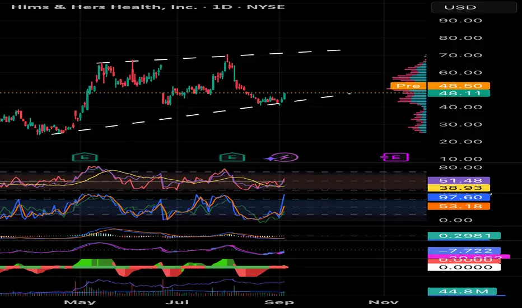Click the 'May' time axis label
This screenshot has width=522, height=308.
pyautogui.click(x=80, y=302)
